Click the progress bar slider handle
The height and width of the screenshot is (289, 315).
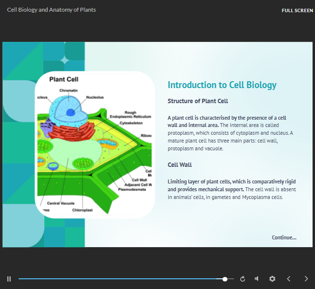225,279
